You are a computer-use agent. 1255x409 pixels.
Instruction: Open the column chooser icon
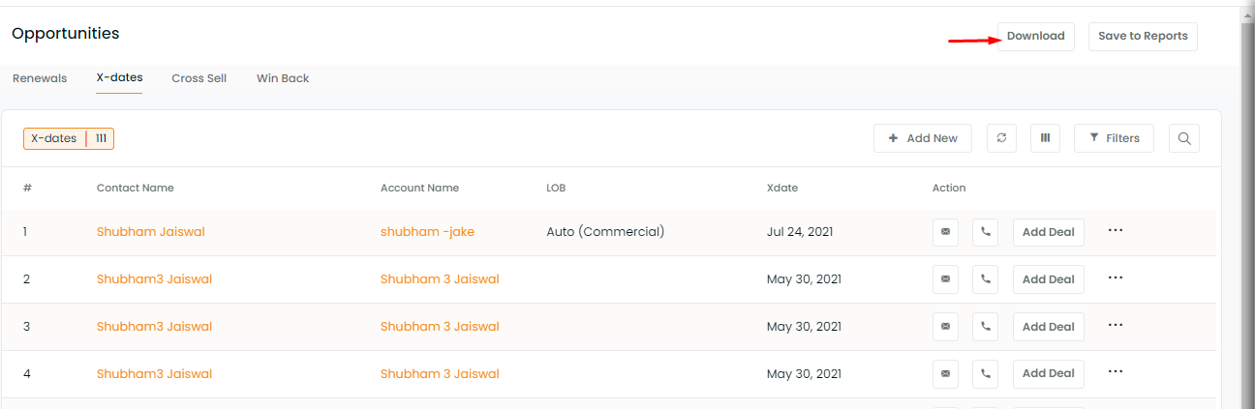tap(1045, 138)
